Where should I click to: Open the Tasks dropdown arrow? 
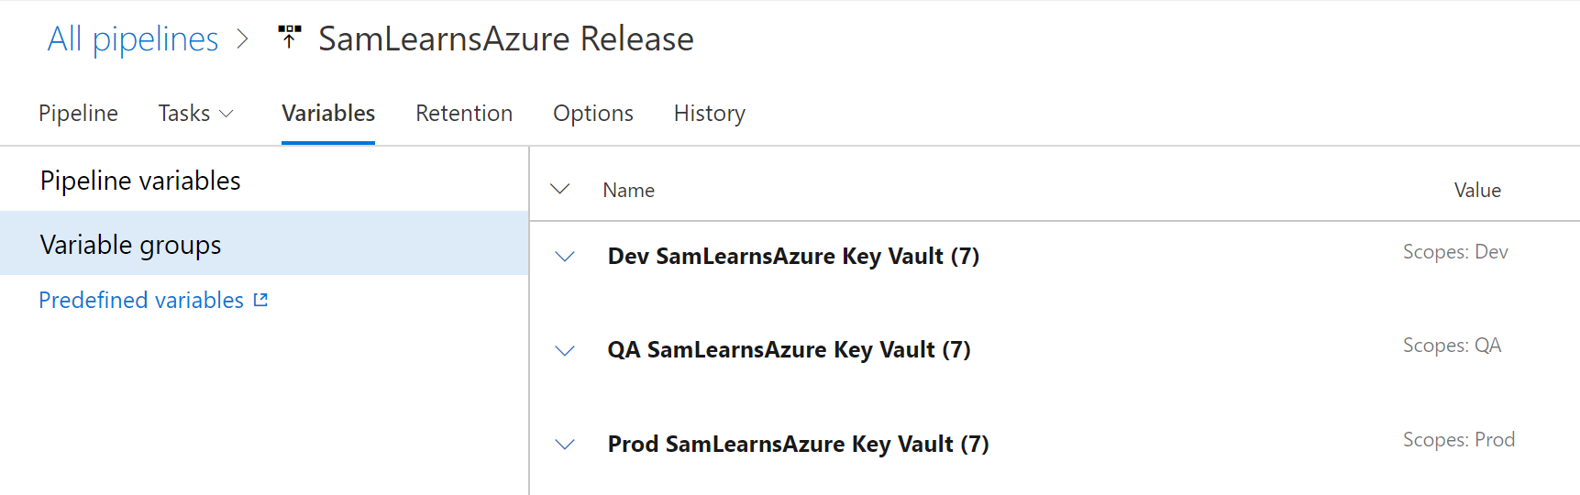click(x=227, y=114)
